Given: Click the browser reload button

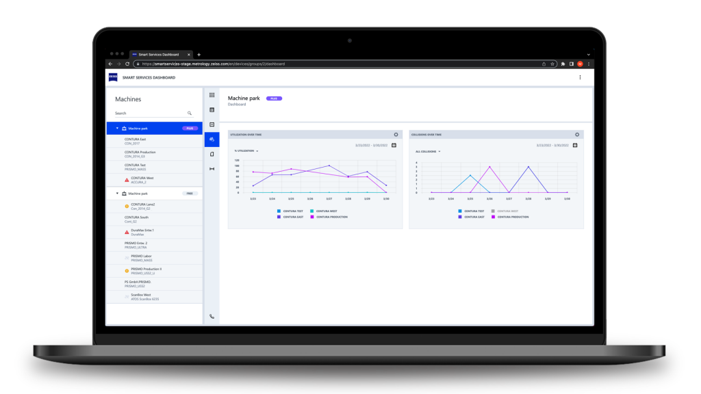Looking at the screenshot, I should (x=127, y=64).
